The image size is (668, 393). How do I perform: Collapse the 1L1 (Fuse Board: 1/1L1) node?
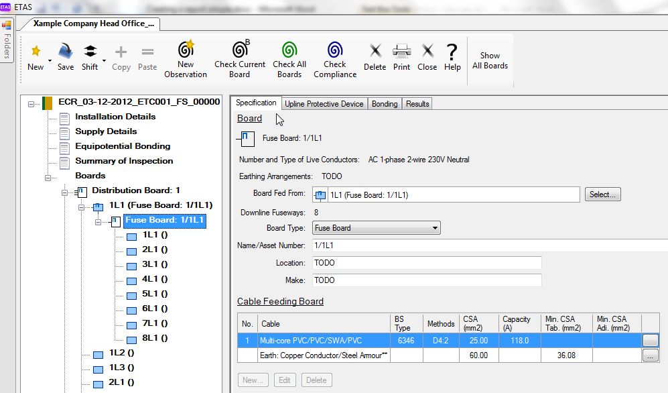(81, 208)
